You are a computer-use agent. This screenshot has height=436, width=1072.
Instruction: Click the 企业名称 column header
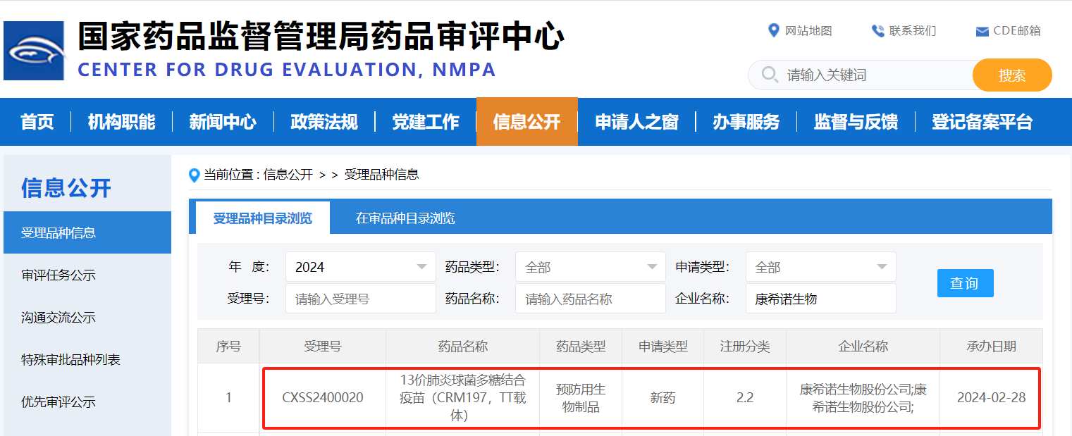(x=863, y=346)
